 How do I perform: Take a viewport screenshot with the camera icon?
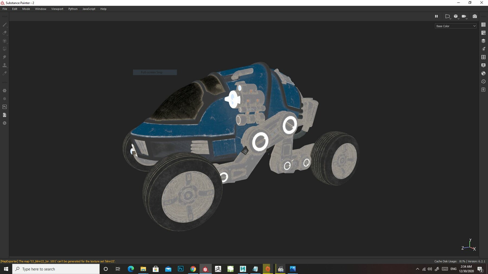click(475, 16)
